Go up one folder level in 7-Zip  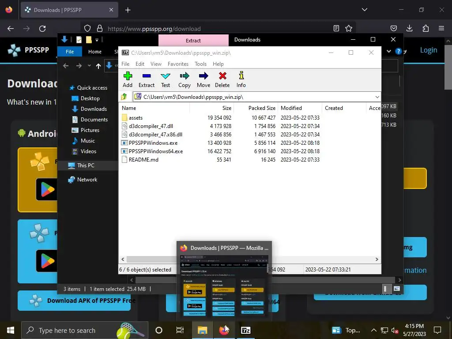point(124,97)
